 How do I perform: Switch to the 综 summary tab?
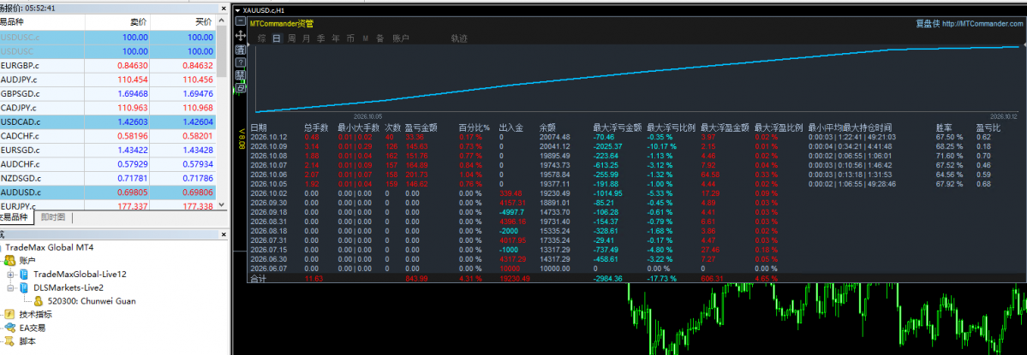tap(262, 38)
